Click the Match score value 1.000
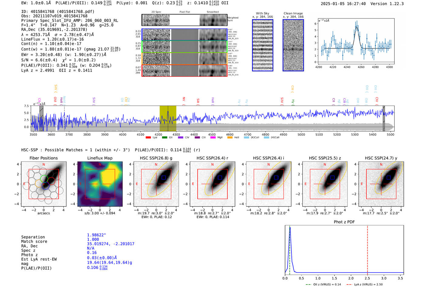 tap(93, 239)
